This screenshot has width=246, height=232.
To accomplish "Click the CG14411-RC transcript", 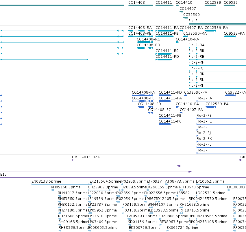I will [167, 51].
